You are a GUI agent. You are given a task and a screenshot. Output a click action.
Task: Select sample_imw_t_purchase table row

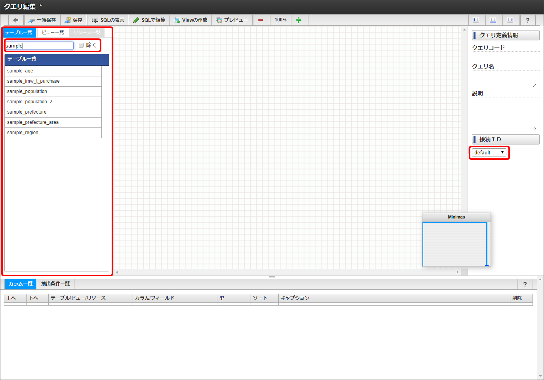pos(53,81)
